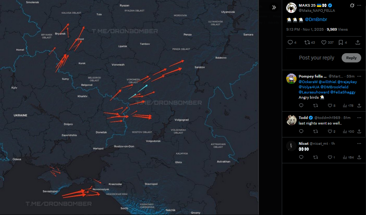The height and width of the screenshot is (215, 366).
Task: Repost Todd's comment
Action: click(315, 132)
